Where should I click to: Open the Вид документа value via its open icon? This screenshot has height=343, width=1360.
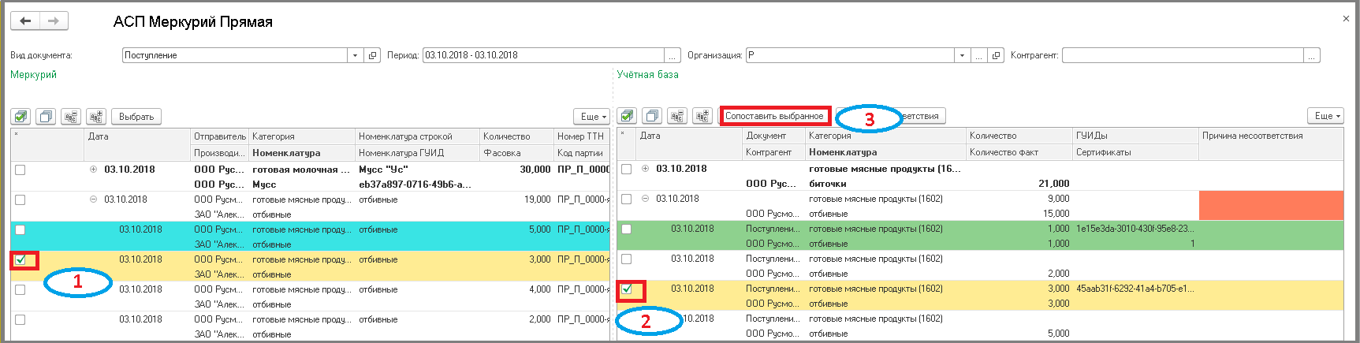tap(373, 55)
